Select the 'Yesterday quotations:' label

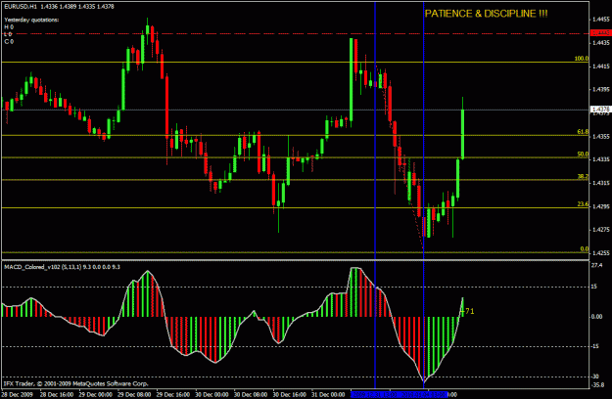pyautogui.click(x=31, y=20)
